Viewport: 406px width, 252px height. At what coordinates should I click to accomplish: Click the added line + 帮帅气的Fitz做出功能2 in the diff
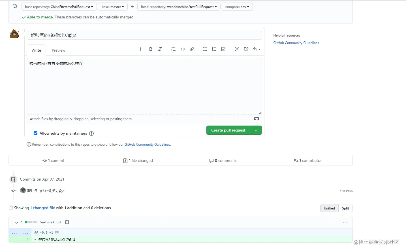coord(55,240)
